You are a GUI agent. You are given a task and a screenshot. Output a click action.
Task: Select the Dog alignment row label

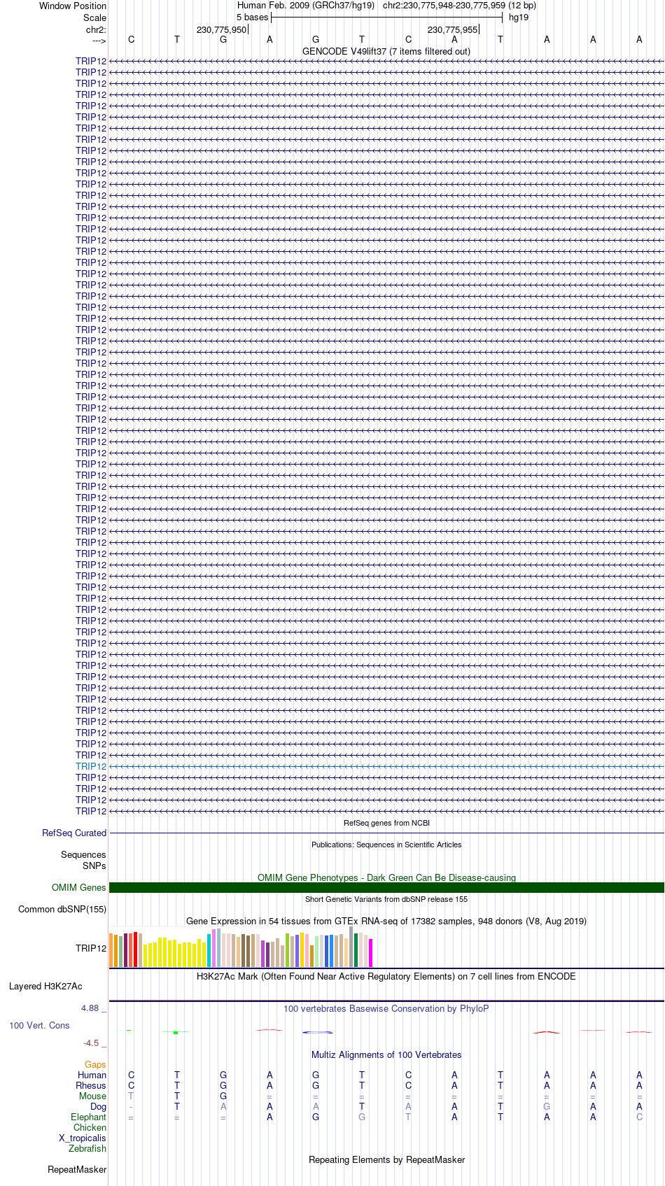coord(98,1106)
